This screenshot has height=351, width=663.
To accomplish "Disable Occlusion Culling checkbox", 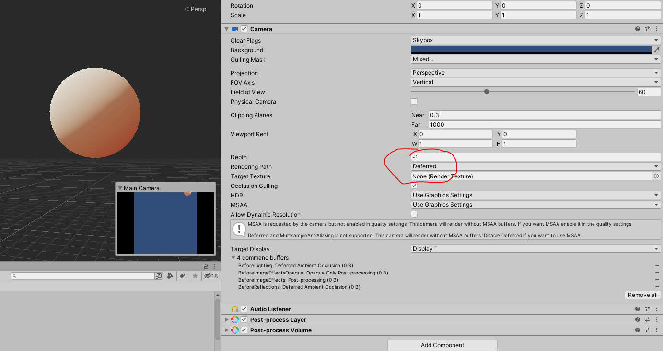I will tap(414, 186).
